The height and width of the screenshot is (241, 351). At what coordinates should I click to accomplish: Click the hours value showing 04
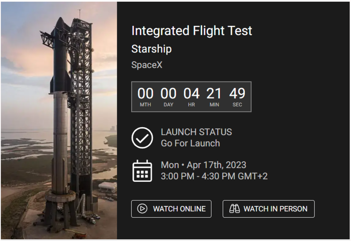[x=191, y=93]
